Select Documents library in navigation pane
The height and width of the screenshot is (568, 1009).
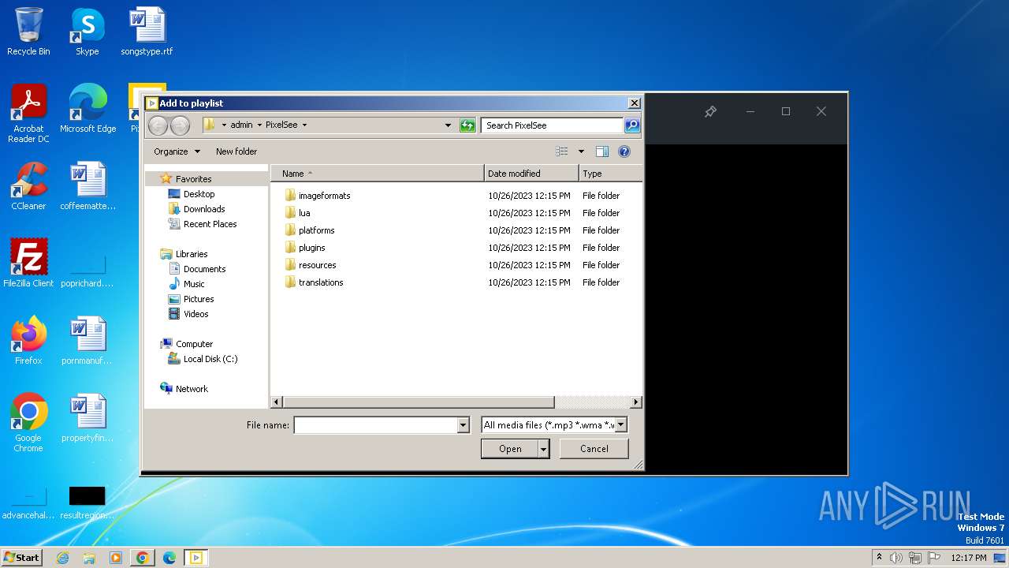(x=204, y=269)
